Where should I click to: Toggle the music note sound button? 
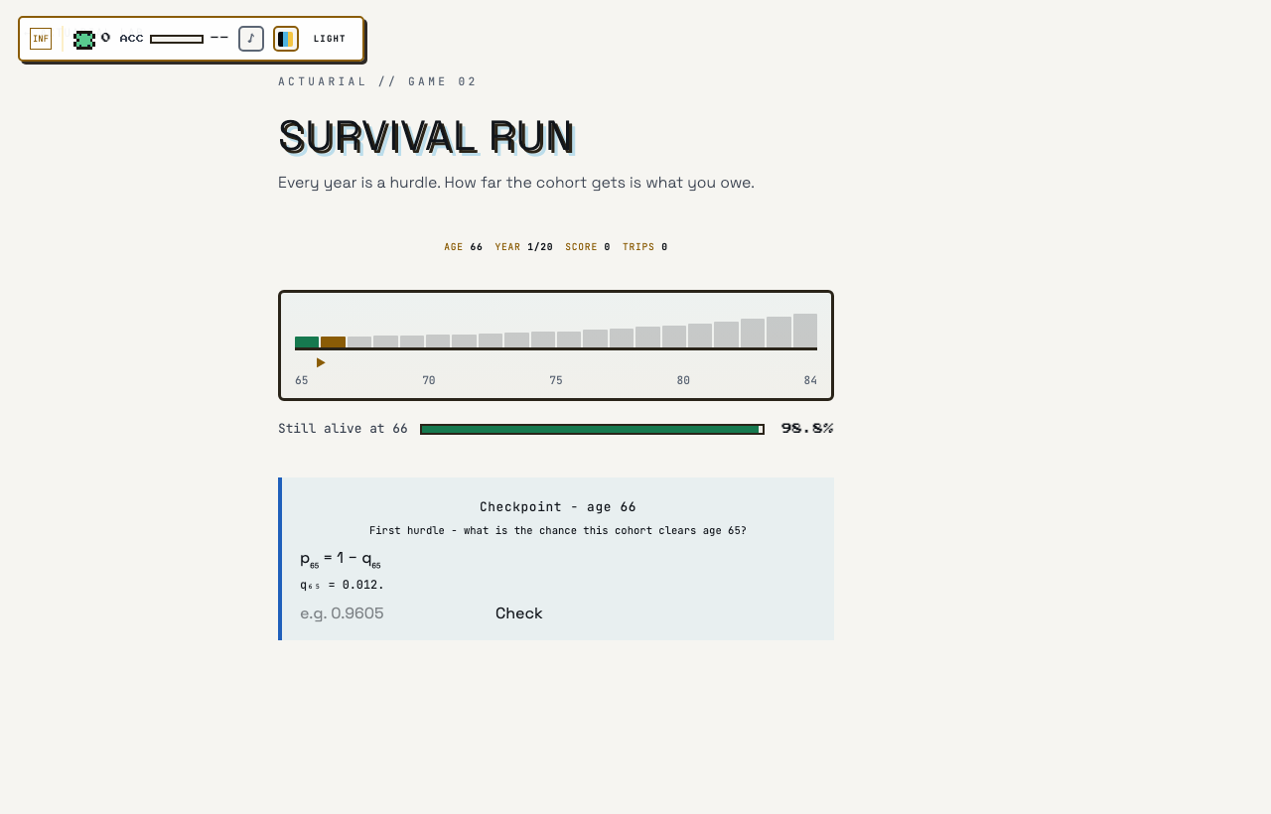point(251,39)
